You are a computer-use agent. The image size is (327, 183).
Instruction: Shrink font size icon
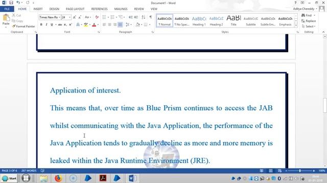(x=80, y=17)
